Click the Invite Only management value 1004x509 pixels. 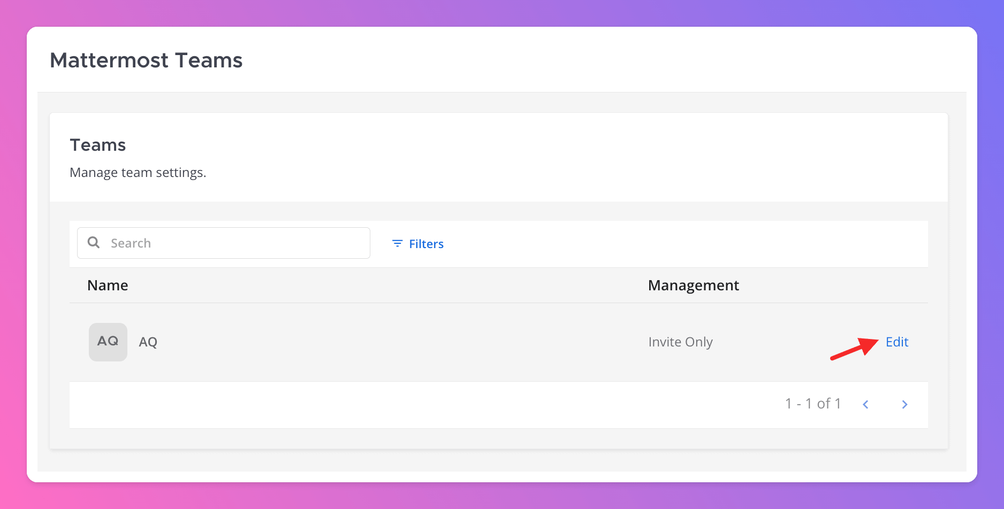pyautogui.click(x=680, y=342)
